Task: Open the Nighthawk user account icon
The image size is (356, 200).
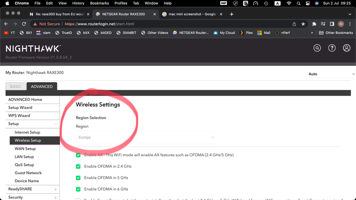Action: click(x=347, y=48)
